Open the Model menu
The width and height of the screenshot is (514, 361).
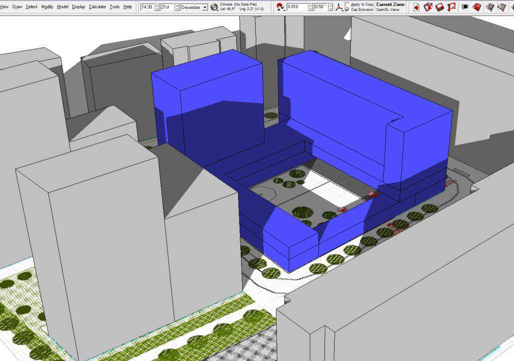[62, 7]
